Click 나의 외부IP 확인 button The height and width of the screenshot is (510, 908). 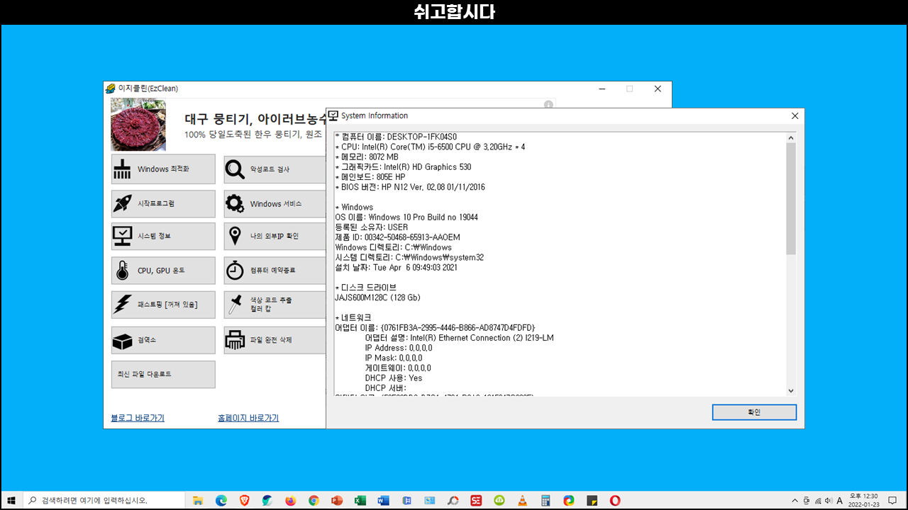pyautogui.click(x=275, y=236)
